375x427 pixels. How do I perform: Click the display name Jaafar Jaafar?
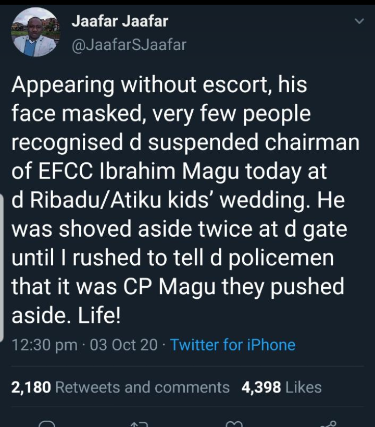pos(119,22)
